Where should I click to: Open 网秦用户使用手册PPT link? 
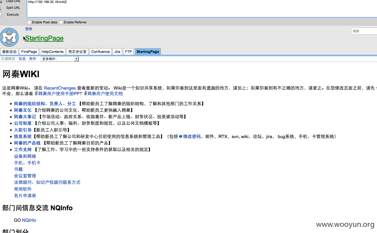pyautogui.click(x=60, y=93)
